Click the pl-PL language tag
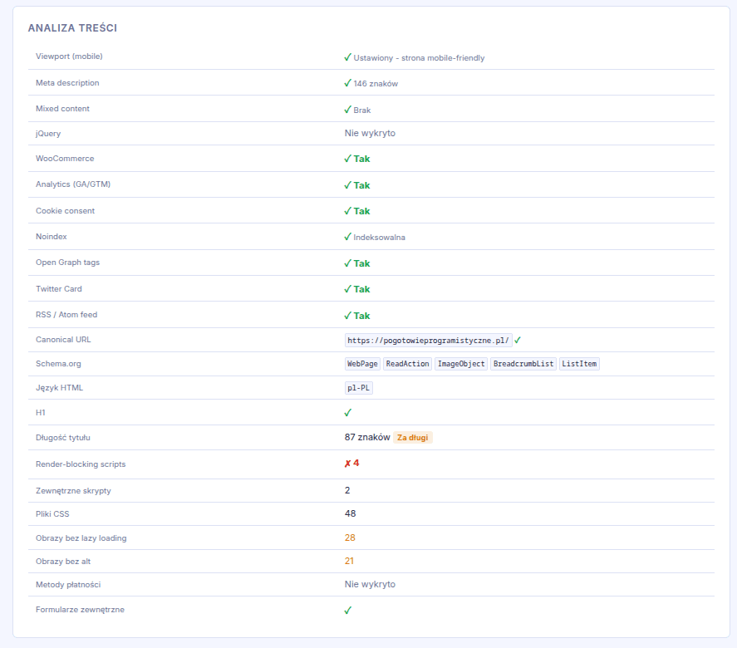 (x=359, y=388)
